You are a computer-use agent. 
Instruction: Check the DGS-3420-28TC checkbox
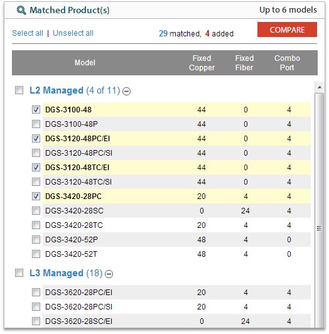(36, 225)
